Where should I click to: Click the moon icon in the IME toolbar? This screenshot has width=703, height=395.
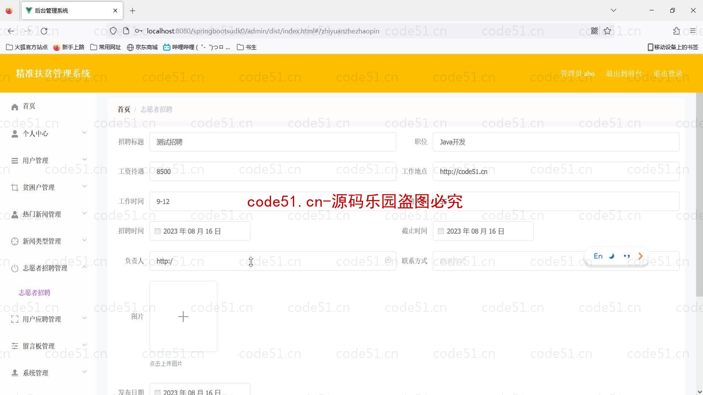pyautogui.click(x=611, y=256)
